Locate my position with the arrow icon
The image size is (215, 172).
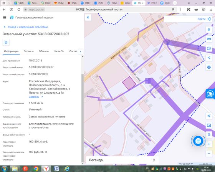click(209, 116)
